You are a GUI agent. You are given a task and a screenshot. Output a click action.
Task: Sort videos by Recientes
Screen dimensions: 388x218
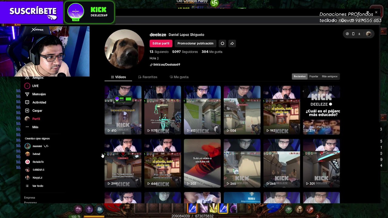[x=299, y=76]
